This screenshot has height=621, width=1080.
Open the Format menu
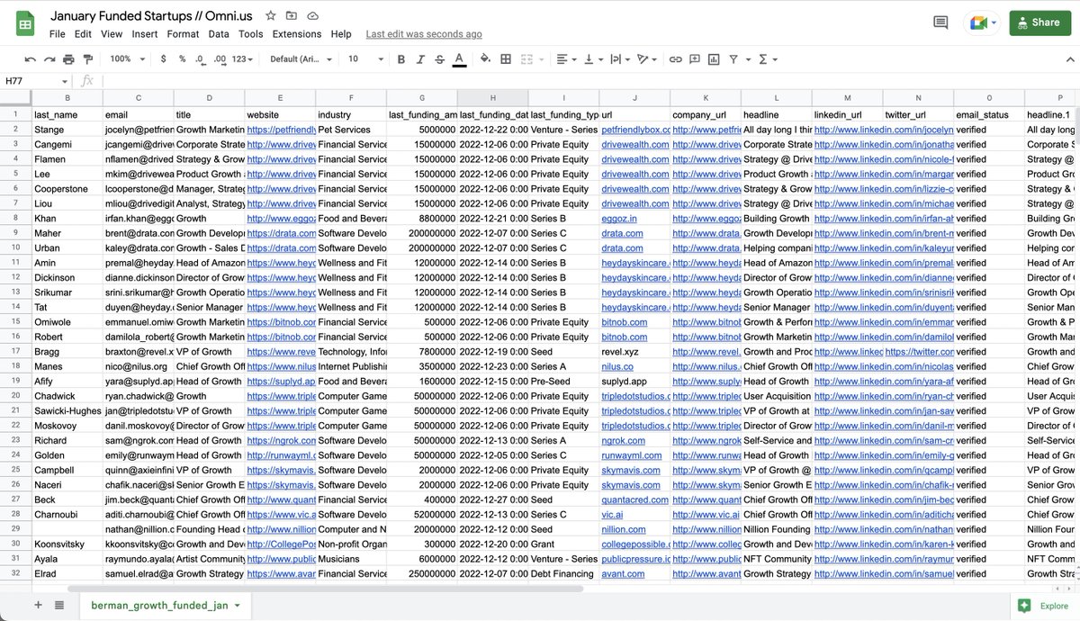[183, 34]
